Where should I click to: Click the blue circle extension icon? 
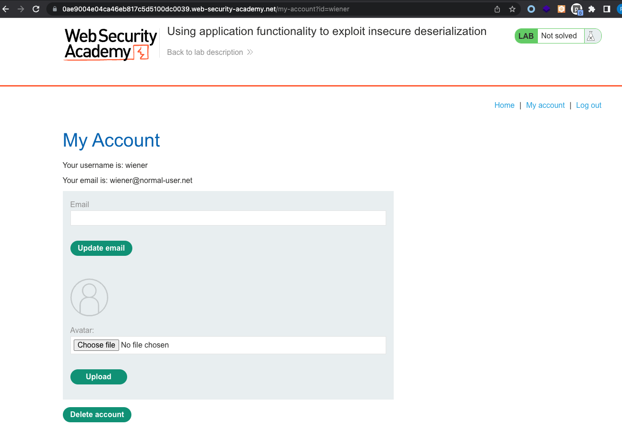(531, 9)
